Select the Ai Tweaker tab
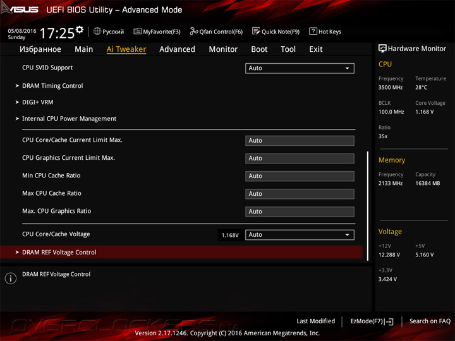 (126, 49)
